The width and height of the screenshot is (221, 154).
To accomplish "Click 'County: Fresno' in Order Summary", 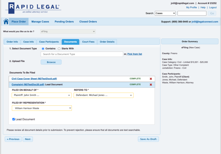I will (x=170, y=54).
